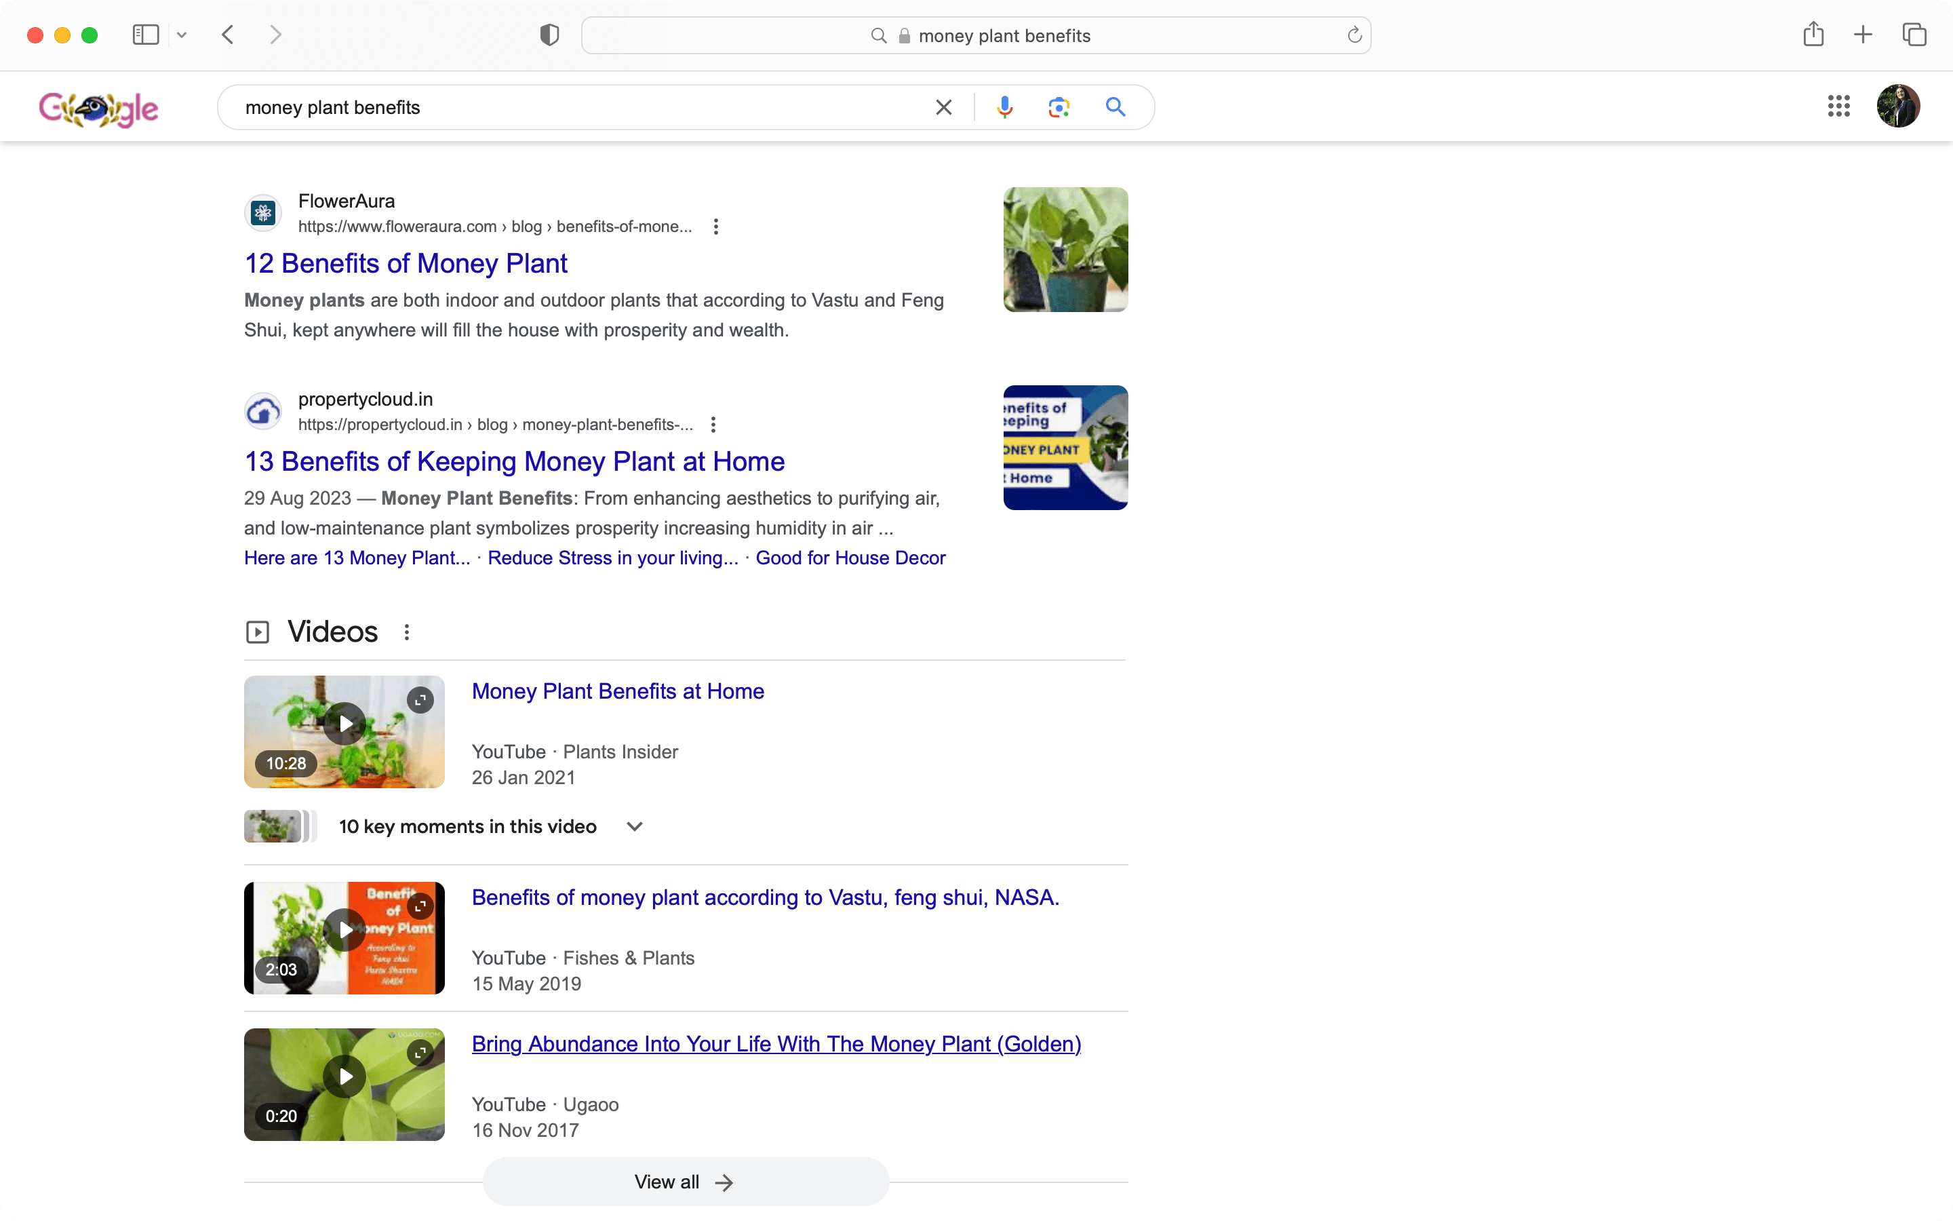Image resolution: width=1953 pixels, height=1221 pixels.
Task: Click the Google voice search microphone icon
Action: [1006, 107]
